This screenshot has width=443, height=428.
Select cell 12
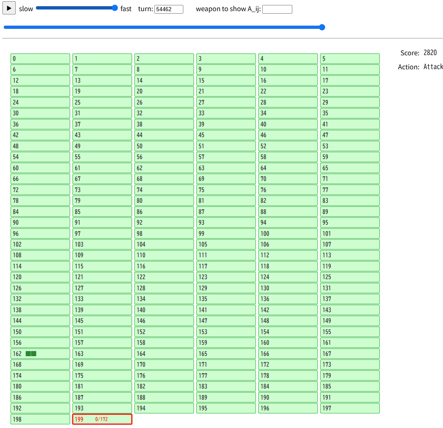tap(40, 80)
